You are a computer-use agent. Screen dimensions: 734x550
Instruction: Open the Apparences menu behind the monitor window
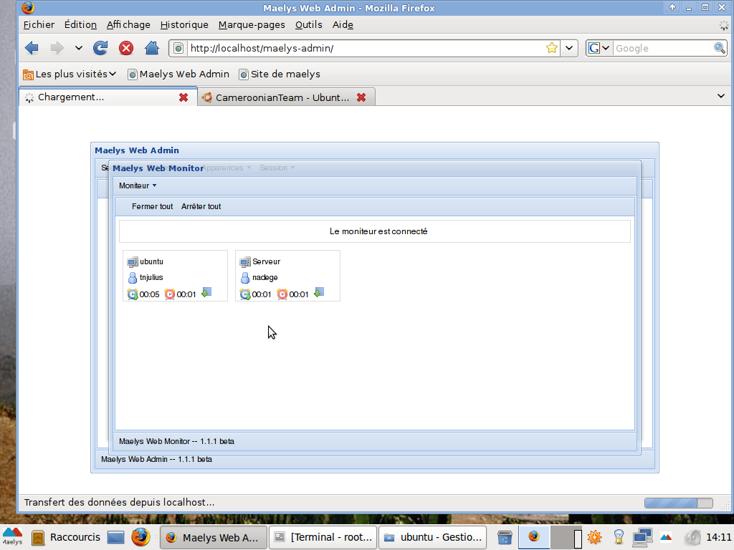click(227, 168)
